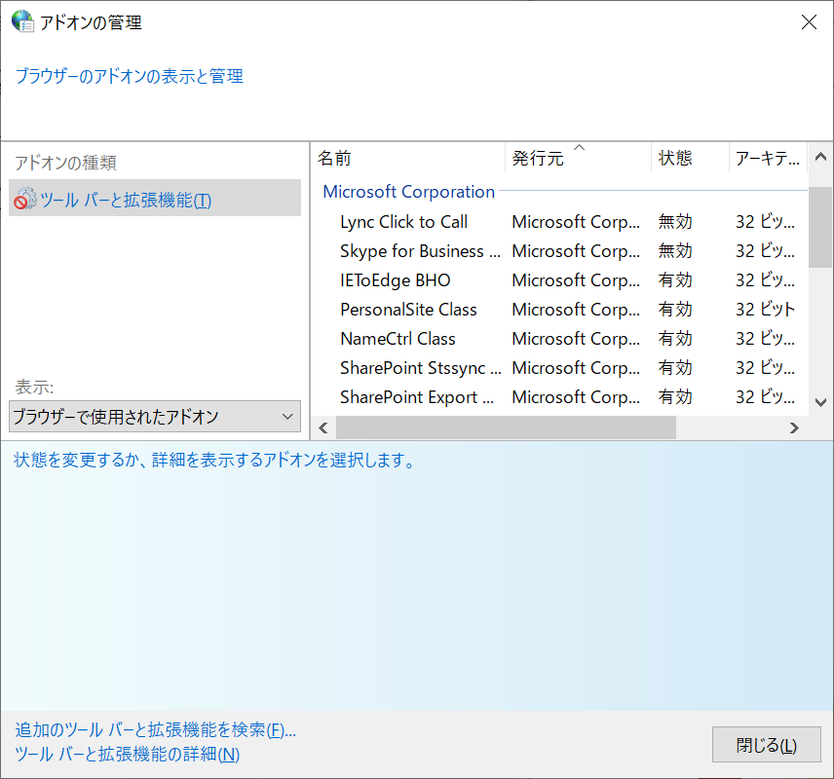
Task: Open the 表示 dropdown ブラウザーで使用されたアドオン
Action: (x=155, y=417)
